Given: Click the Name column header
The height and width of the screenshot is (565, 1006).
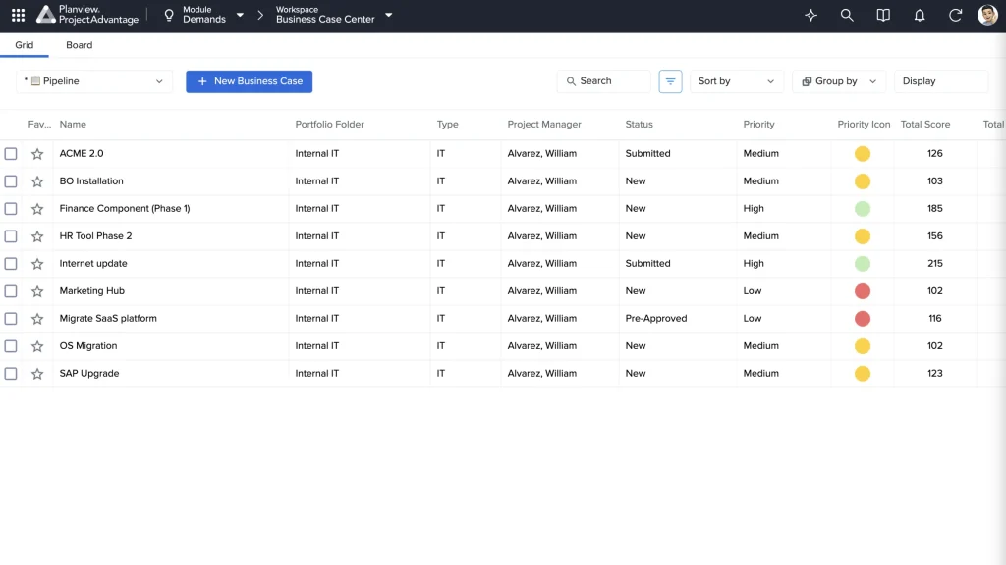Looking at the screenshot, I should pyautogui.click(x=73, y=125).
